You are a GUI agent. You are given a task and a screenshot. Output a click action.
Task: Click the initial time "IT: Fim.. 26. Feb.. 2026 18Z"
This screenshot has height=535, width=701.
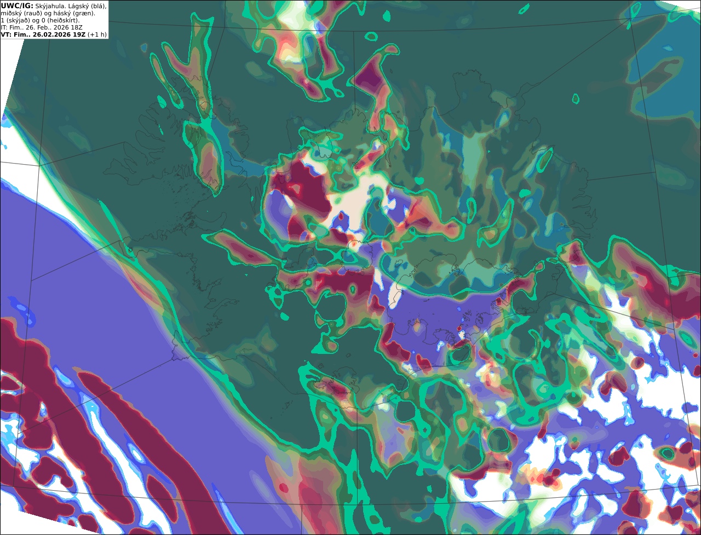42,27
